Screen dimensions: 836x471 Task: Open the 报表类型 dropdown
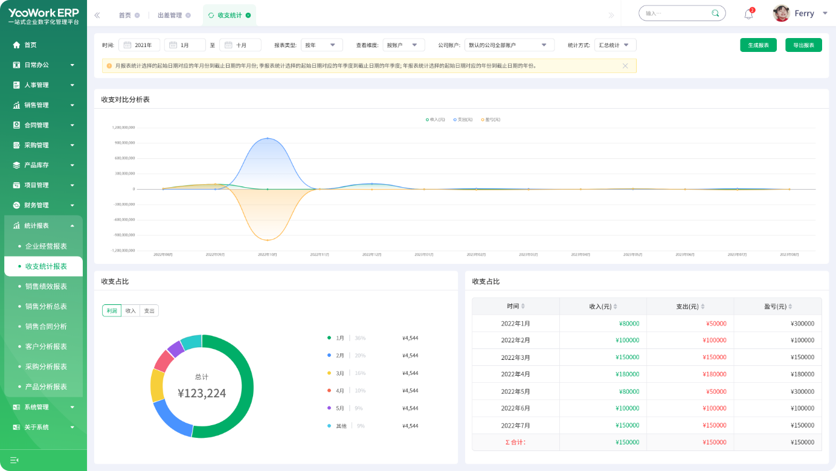[321, 45]
